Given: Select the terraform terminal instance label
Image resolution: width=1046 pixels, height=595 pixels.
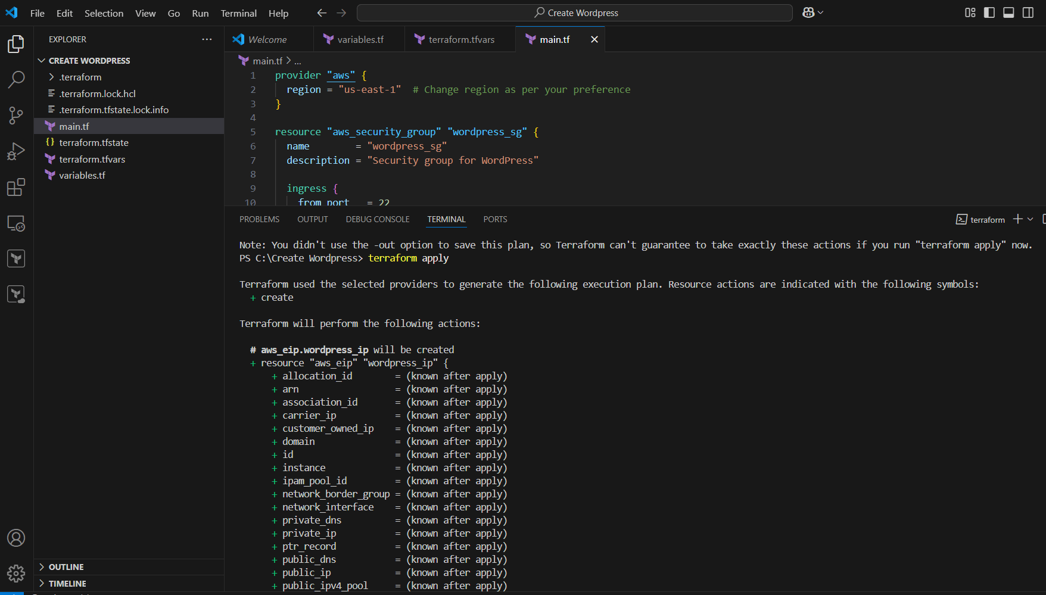Looking at the screenshot, I should click(x=980, y=219).
